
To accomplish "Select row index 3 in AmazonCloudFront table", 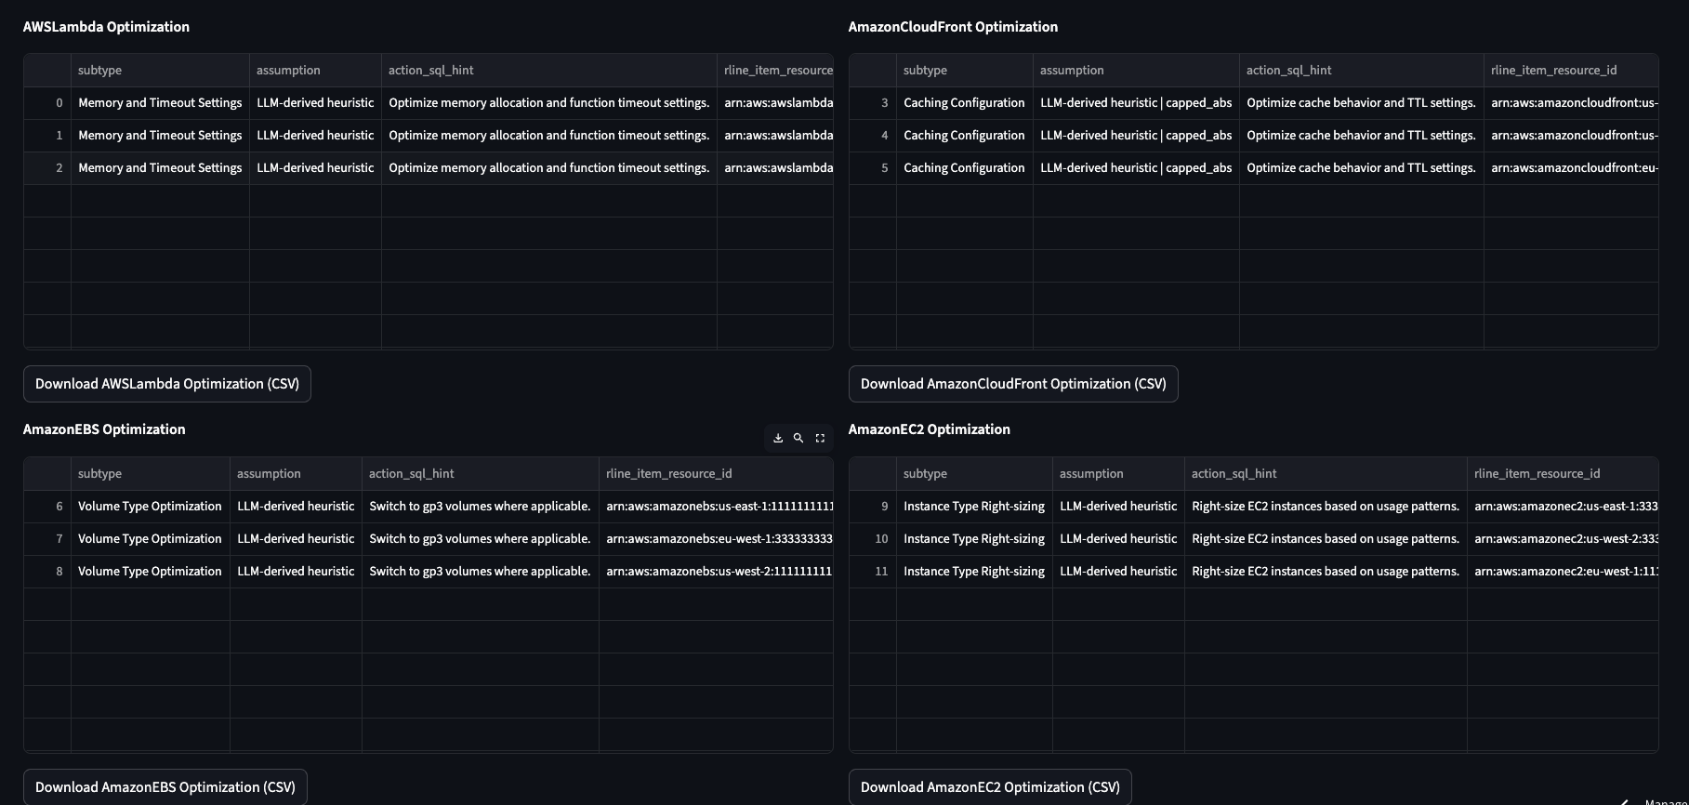I will (x=873, y=103).
